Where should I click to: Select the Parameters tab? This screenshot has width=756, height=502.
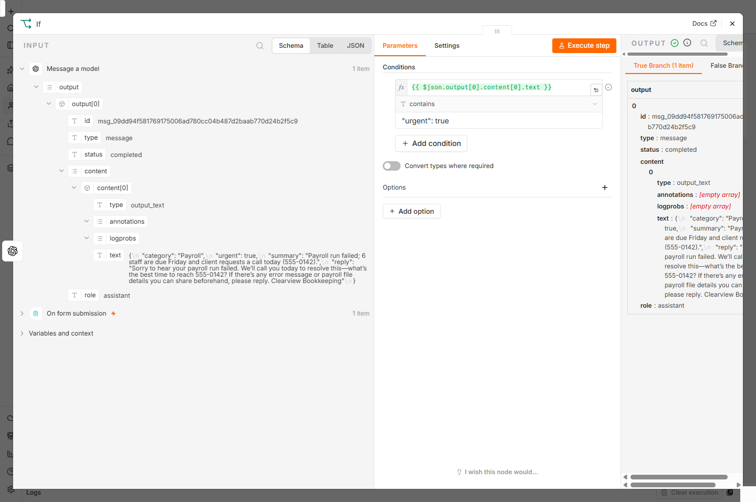pyautogui.click(x=400, y=46)
